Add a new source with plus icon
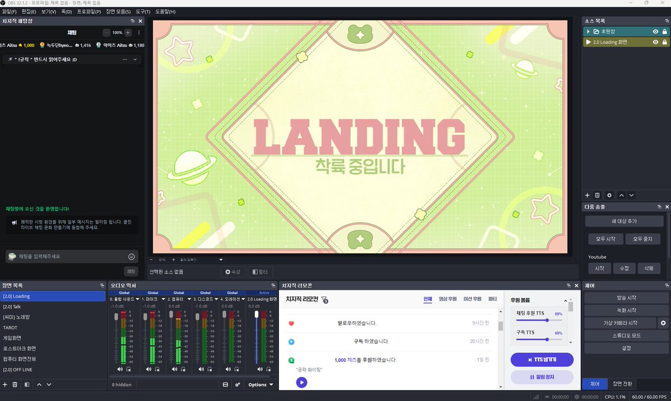This screenshot has height=401, width=671. [x=587, y=195]
